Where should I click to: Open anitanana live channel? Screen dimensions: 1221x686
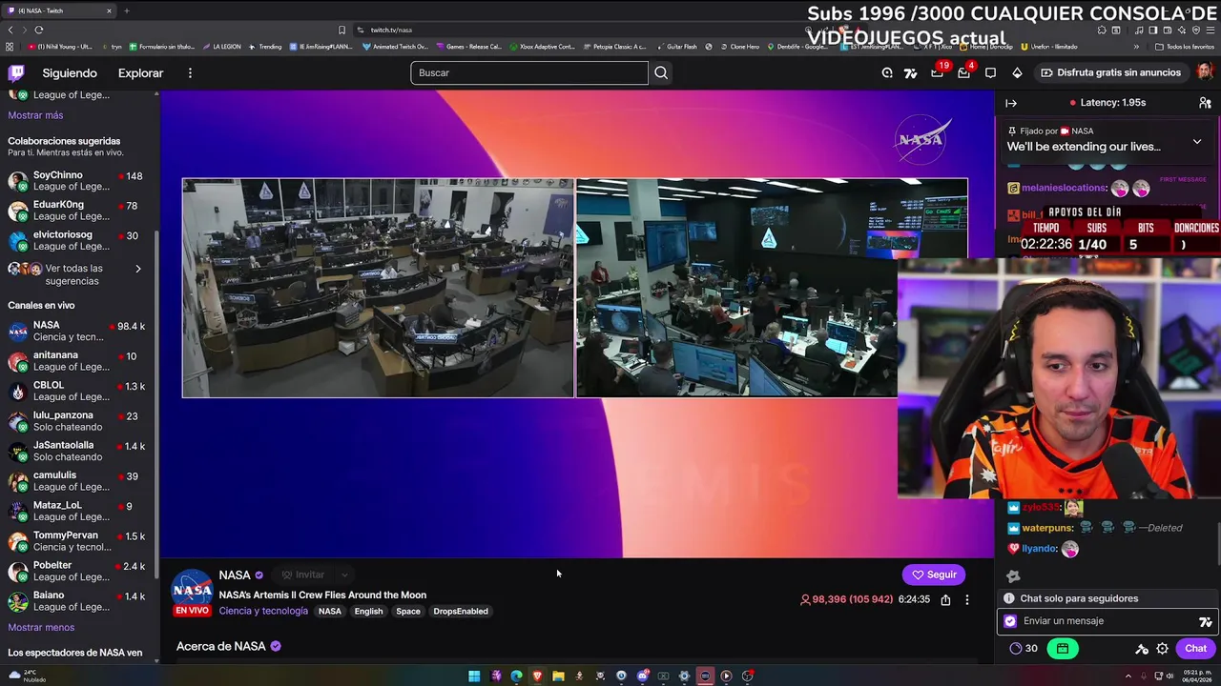click(x=78, y=361)
